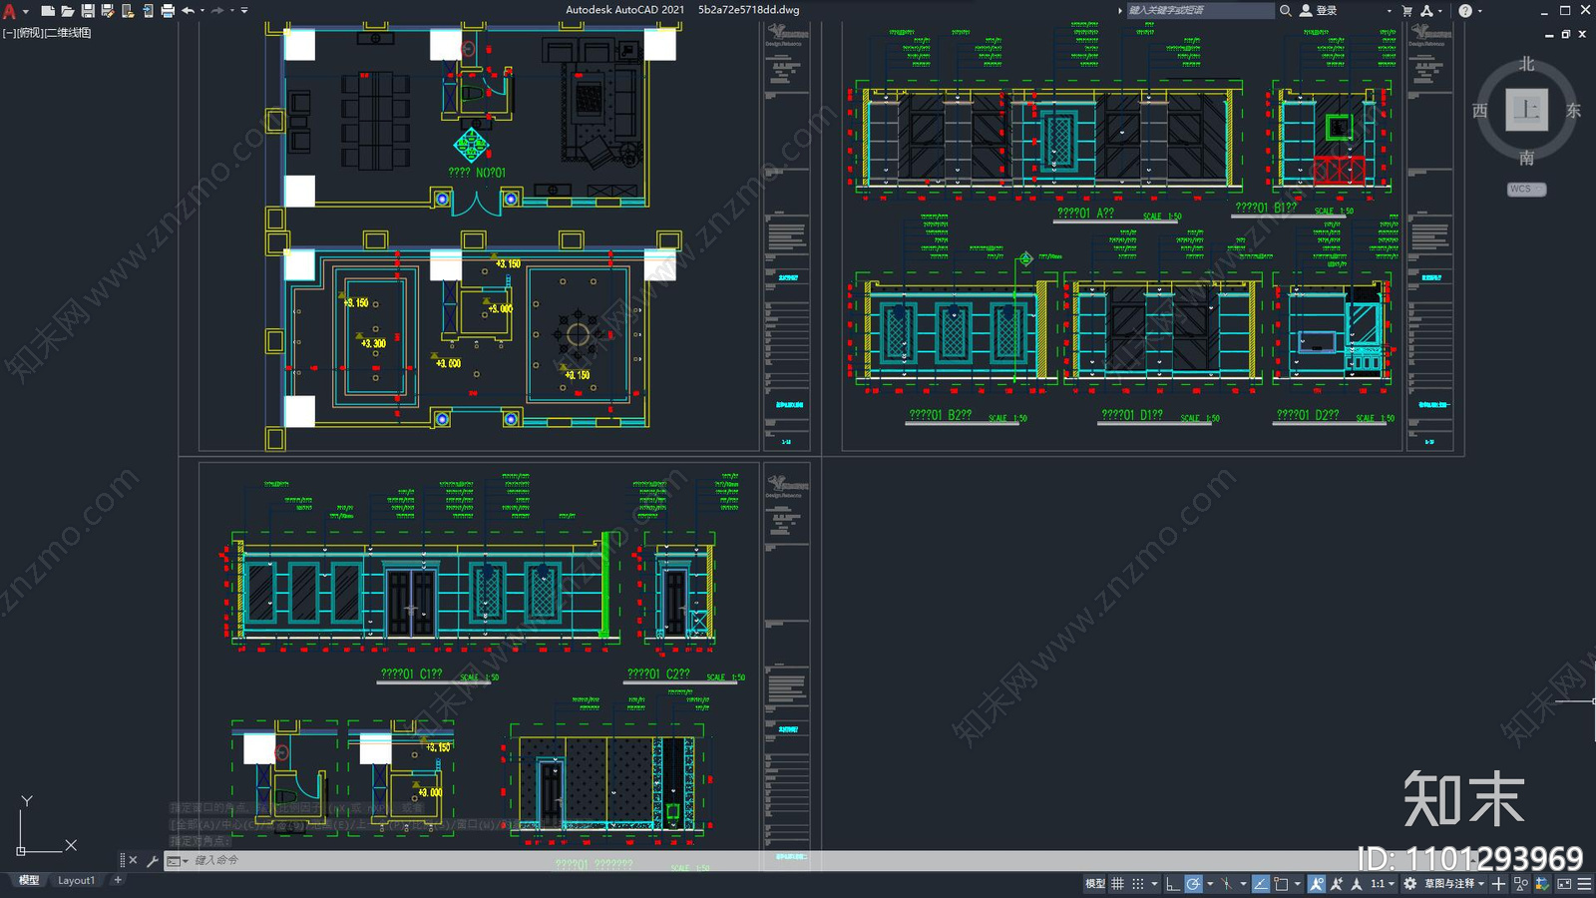Open the Workspace switching gear icon
This screenshot has height=898, width=1596.
[x=1410, y=884]
